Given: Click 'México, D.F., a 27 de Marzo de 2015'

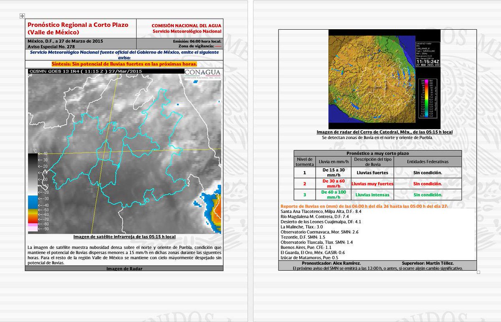Looking at the screenshot, I should click(65, 41).
